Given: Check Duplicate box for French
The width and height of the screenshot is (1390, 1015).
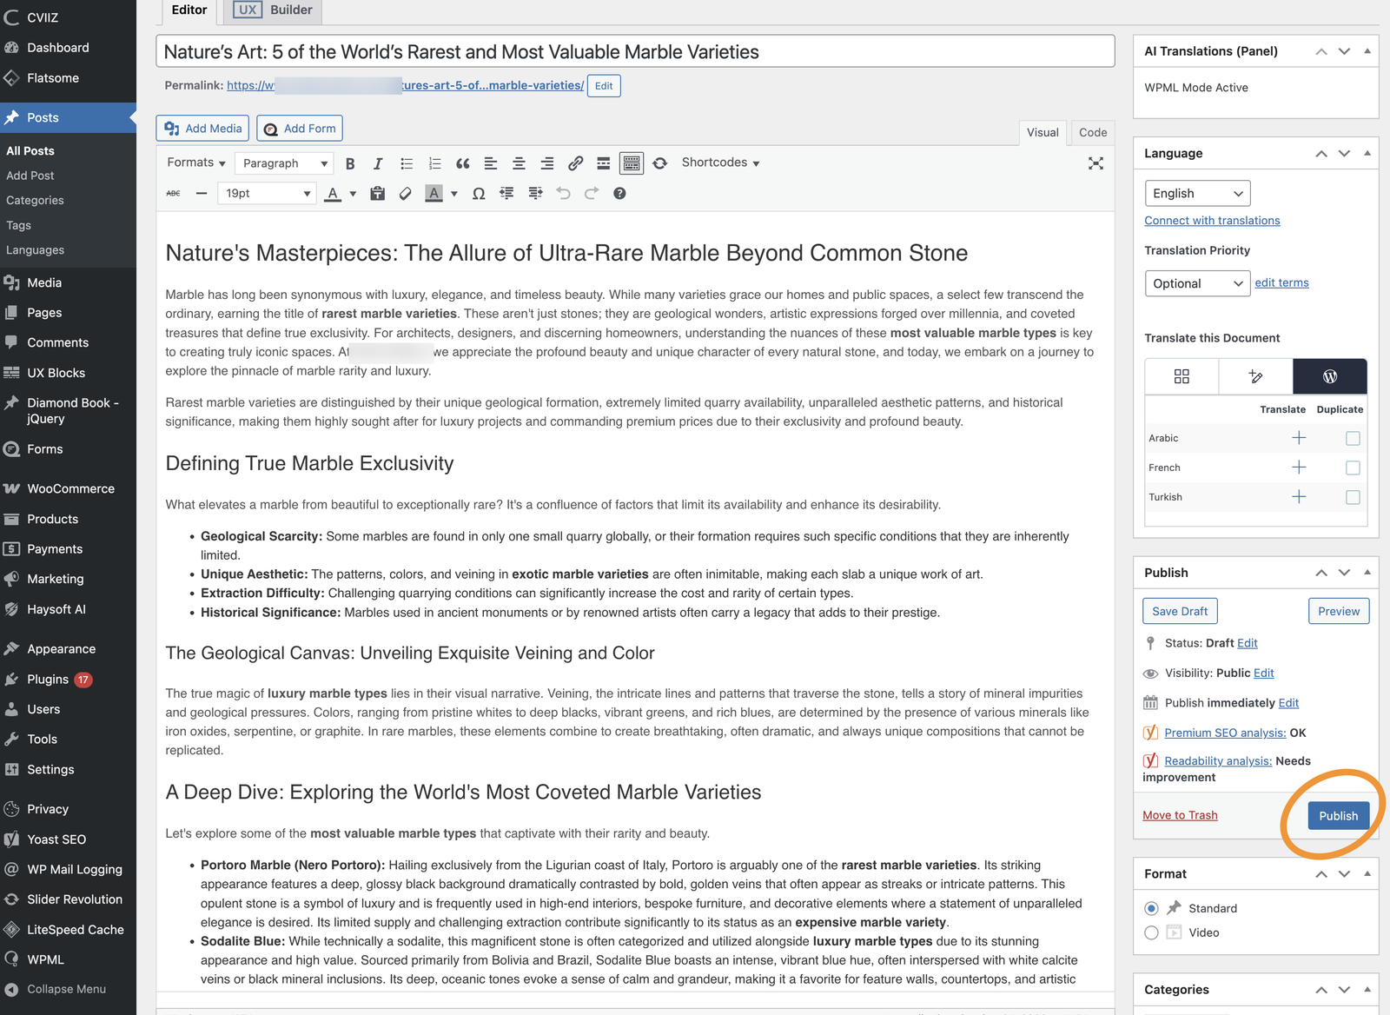Looking at the screenshot, I should point(1353,468).
